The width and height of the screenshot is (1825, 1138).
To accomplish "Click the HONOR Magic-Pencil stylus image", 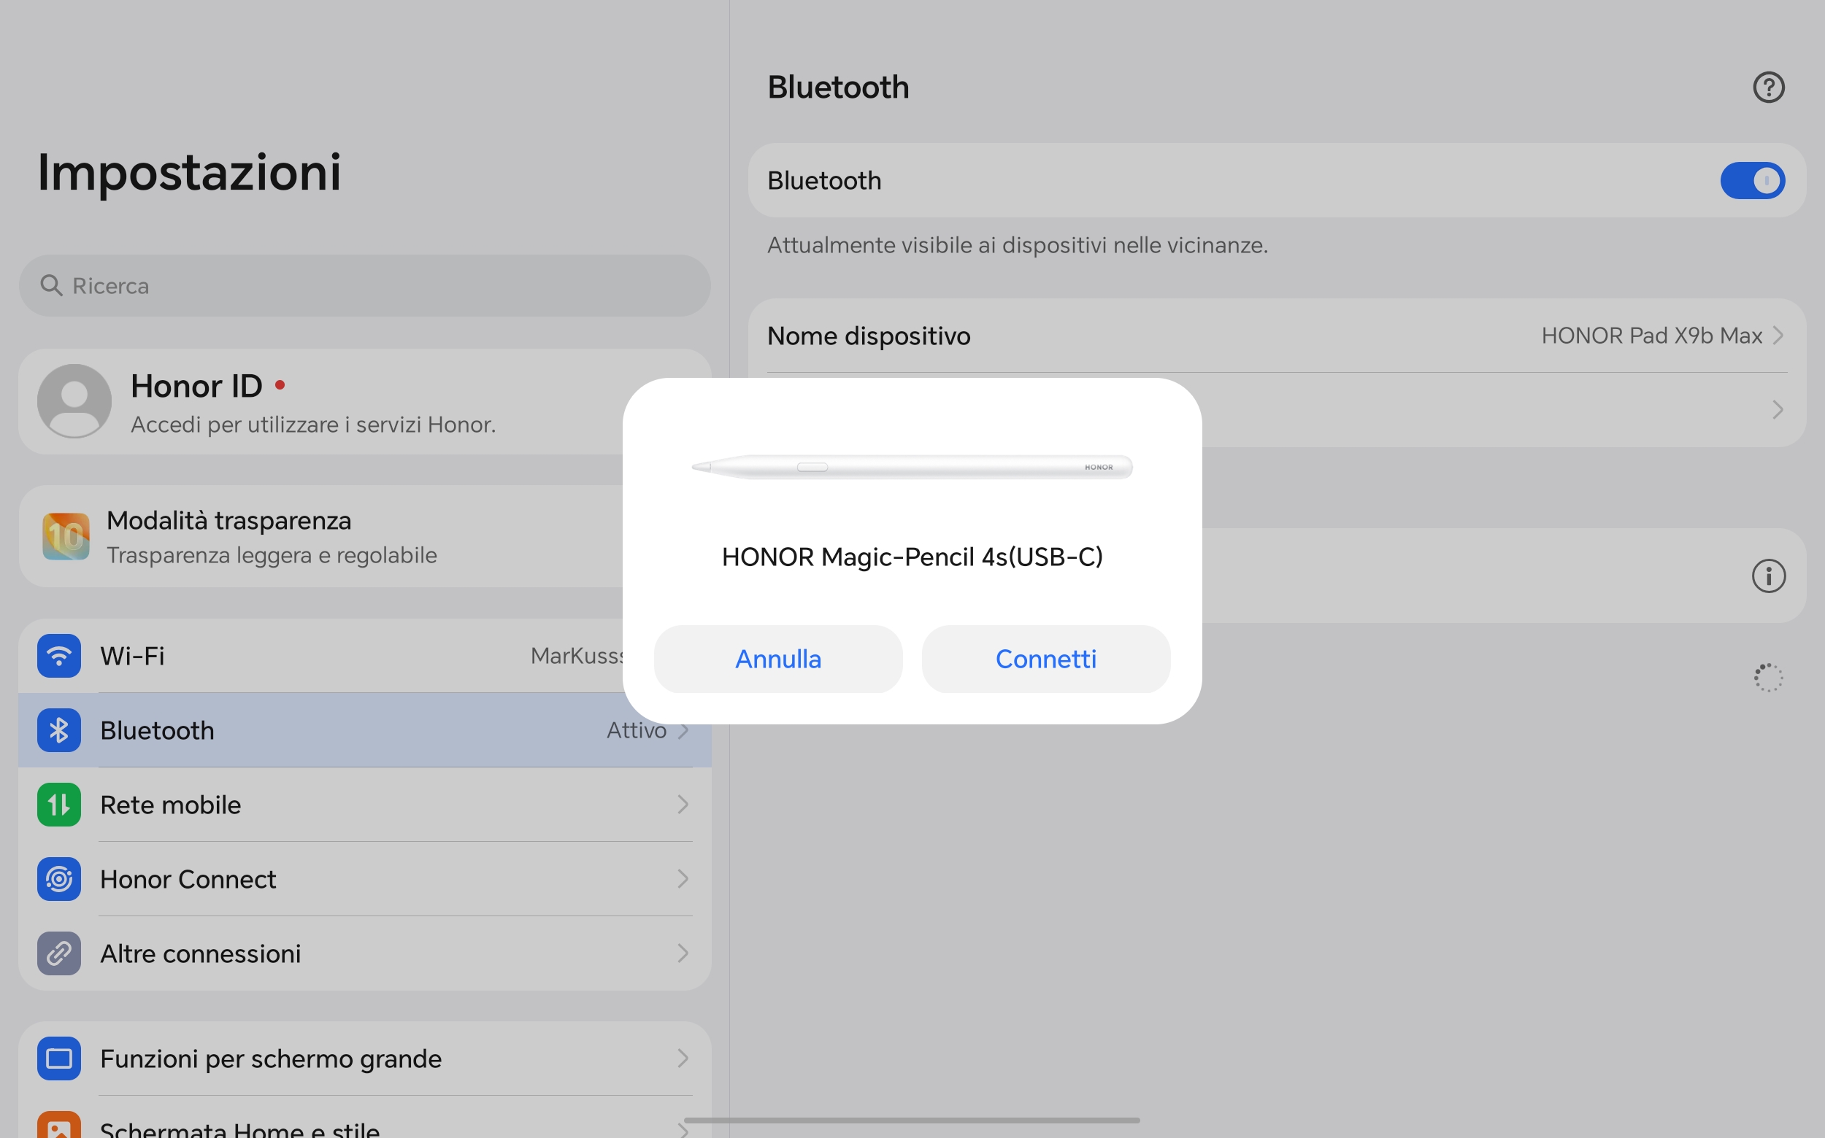I will 912,467.
